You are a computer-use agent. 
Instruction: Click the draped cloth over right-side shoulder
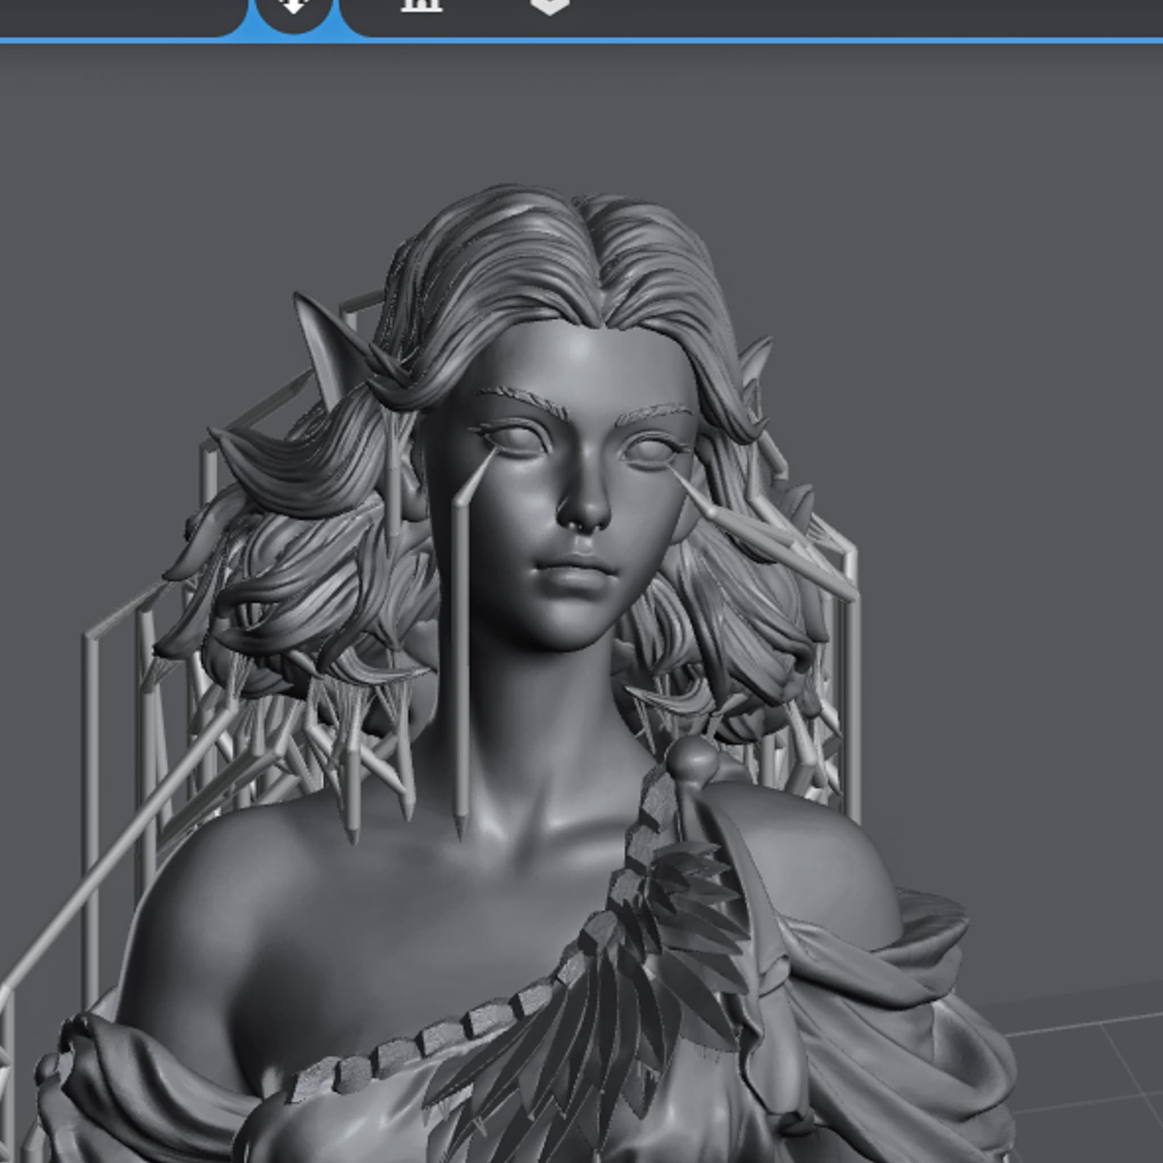[x=891, y=993]
